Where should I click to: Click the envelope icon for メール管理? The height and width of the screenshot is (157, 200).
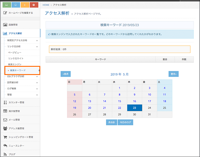(5, 120)
